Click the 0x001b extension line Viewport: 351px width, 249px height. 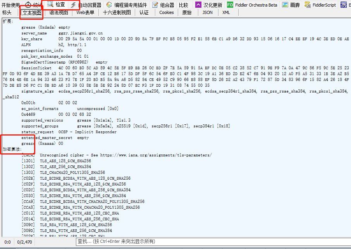tap(49, 103)
